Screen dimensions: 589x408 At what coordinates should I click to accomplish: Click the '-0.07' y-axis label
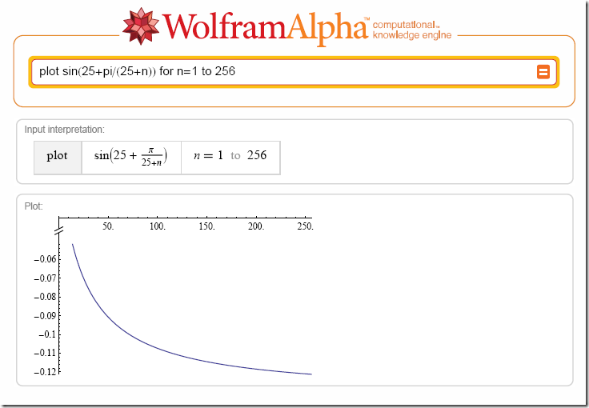pos(45,278)
